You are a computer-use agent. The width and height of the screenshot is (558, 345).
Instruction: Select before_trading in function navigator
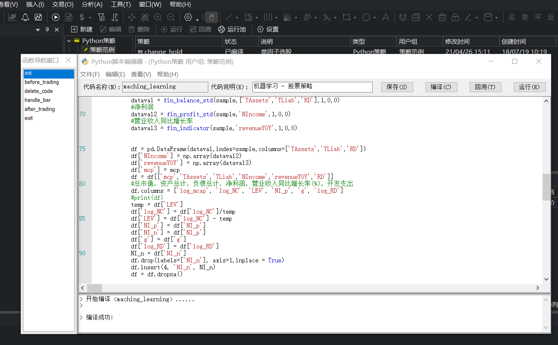[x=42, y=82]
